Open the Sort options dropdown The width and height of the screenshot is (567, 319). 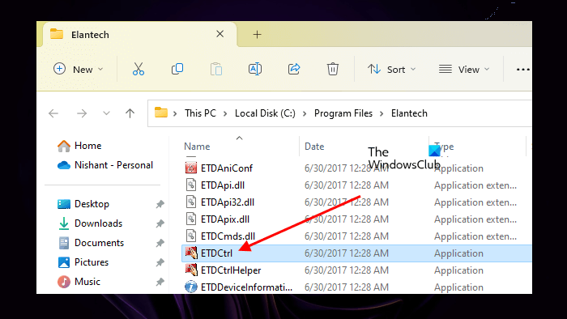coord(391,69)
